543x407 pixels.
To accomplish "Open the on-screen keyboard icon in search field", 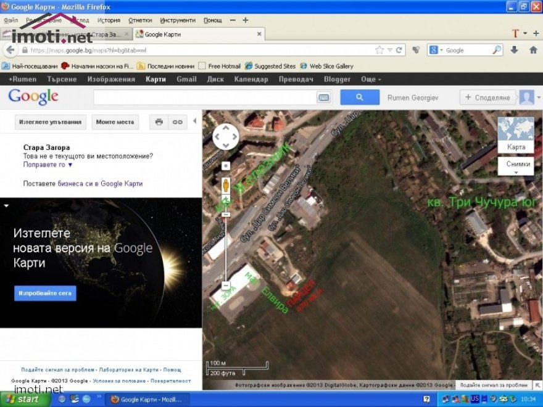I will 324,97.
